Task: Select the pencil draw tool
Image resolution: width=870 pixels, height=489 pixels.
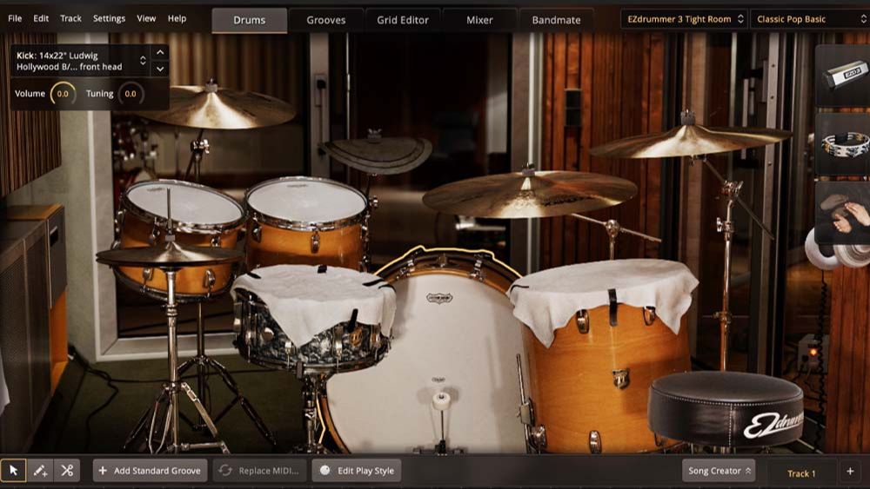Action: pos(40,471)
